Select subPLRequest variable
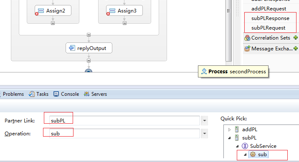Viewport: 299px width, 162px height. click(268, 28)
